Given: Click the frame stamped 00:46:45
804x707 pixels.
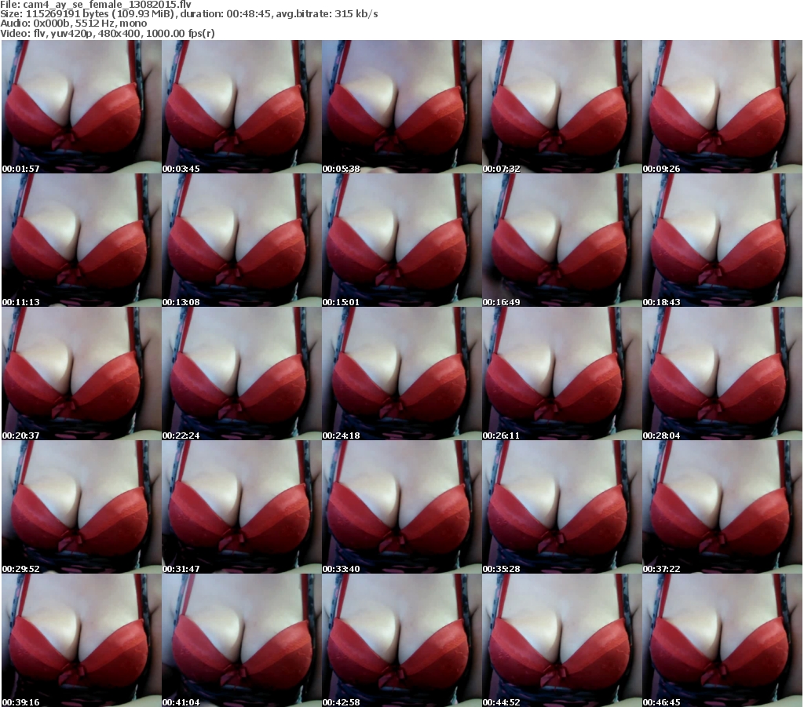Looking at the screenshot, I should point(722,640).
